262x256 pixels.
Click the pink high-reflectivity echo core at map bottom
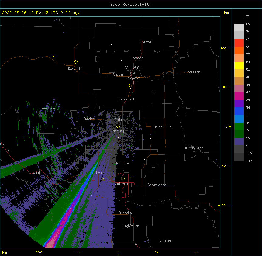50,244
